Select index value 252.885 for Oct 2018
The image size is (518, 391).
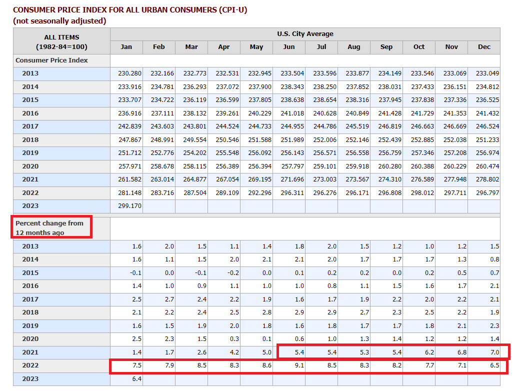[x=422, y=139]
